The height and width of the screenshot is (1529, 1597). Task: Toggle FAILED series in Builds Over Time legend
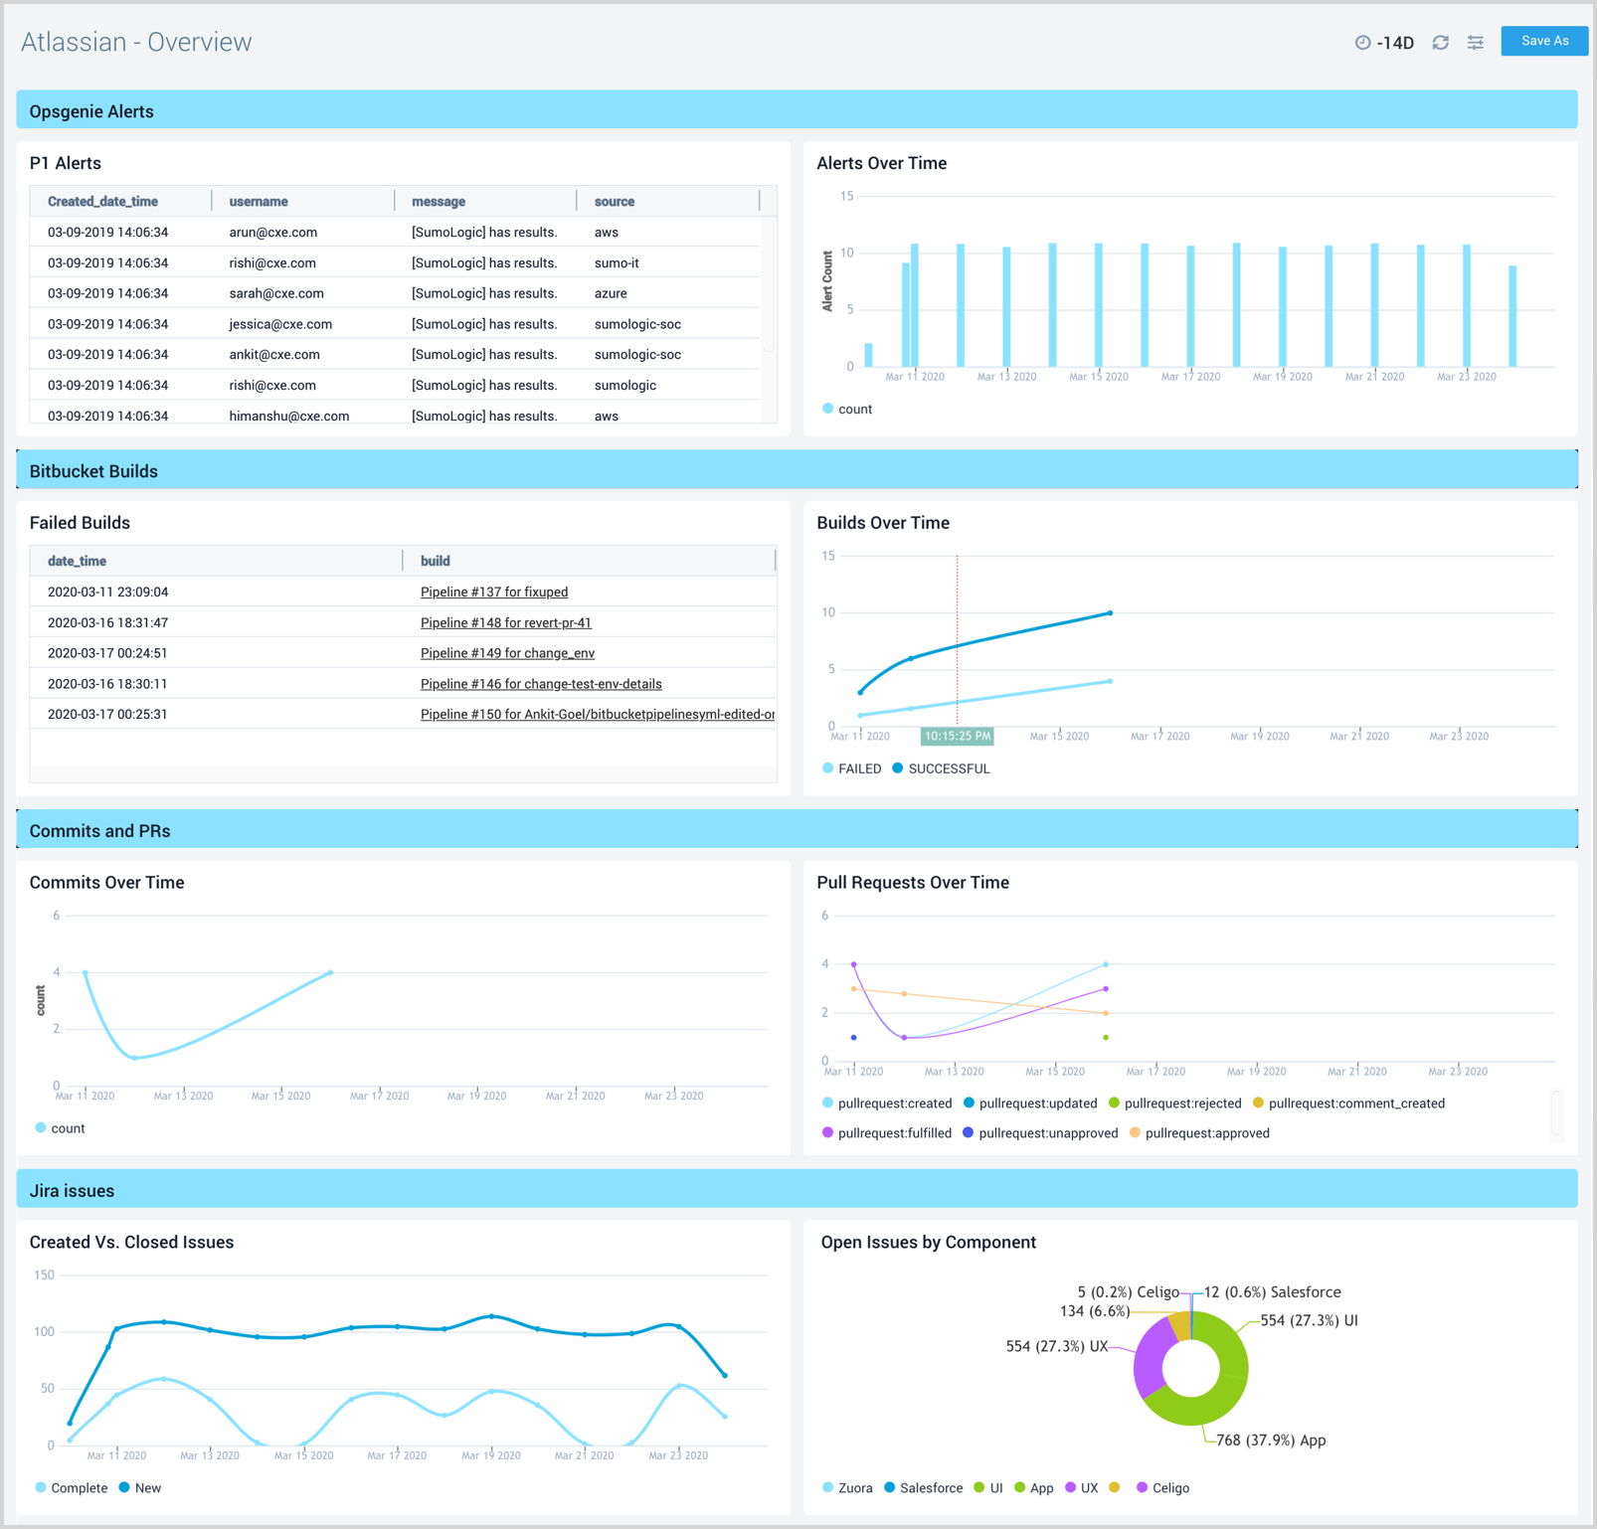pos(852,768)
